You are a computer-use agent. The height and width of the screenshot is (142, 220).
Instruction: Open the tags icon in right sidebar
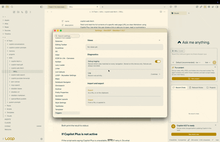[171, 7]
